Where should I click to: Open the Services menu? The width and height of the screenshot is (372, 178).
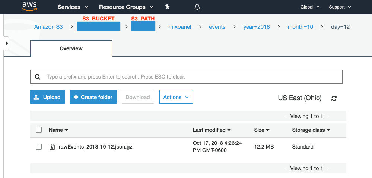[x=73, y=7]
